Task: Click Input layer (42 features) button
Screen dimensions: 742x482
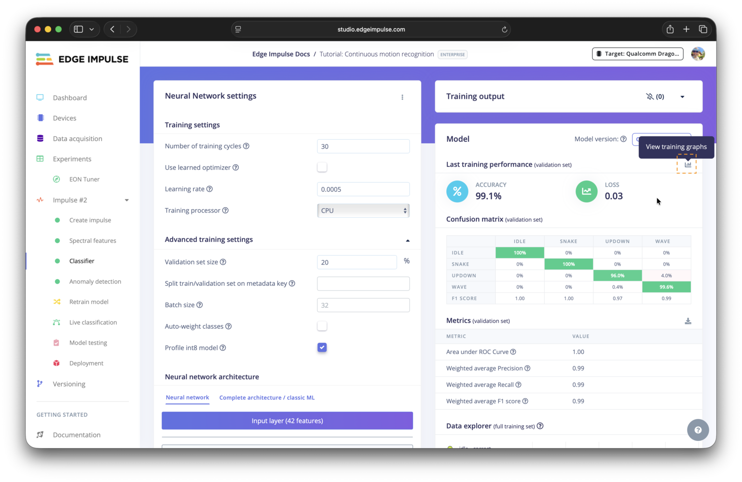Action: tap(287, 421)
